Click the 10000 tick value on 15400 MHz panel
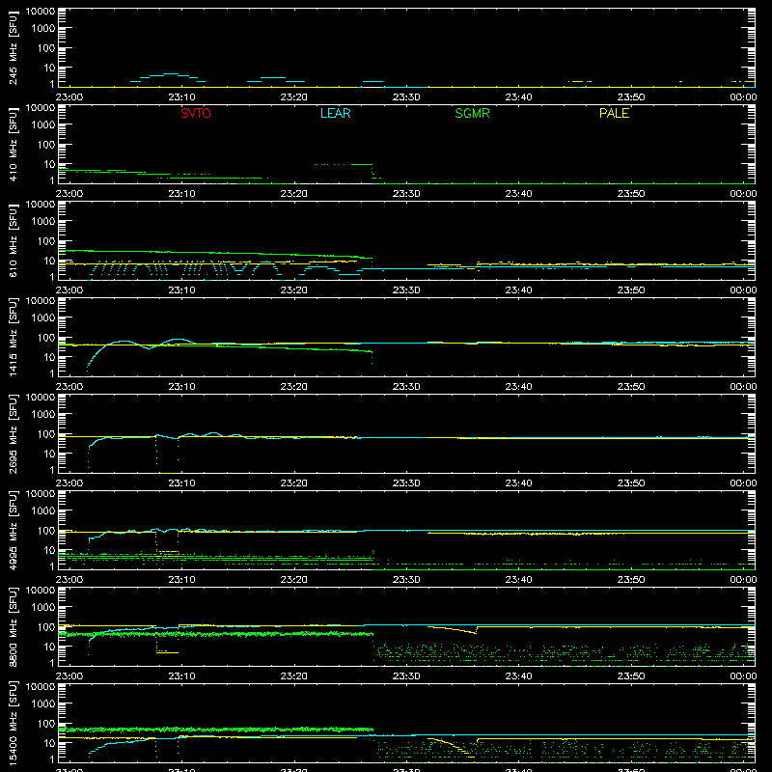Viewport: 772px width, 772px height. 41,687
